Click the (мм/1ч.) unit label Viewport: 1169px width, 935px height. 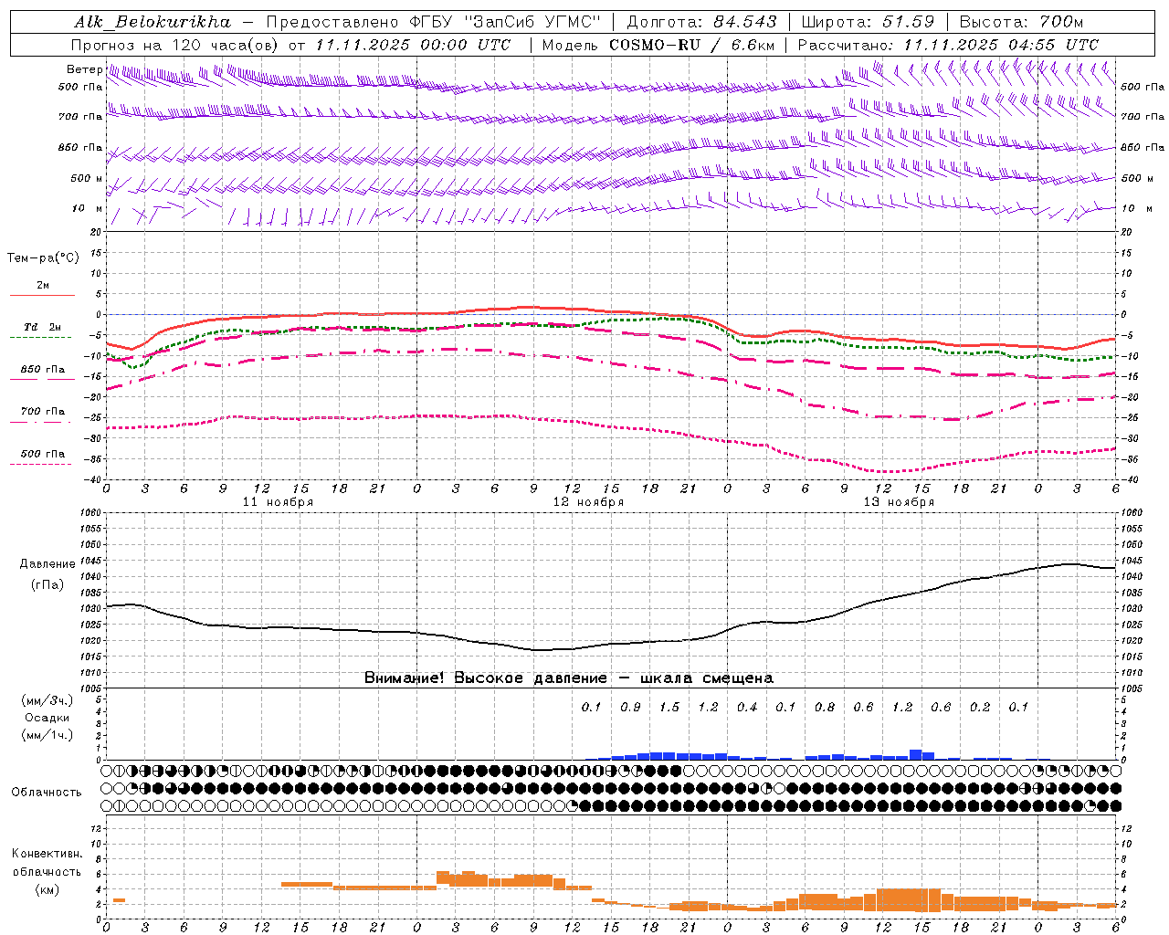click(x=47, y=735)
